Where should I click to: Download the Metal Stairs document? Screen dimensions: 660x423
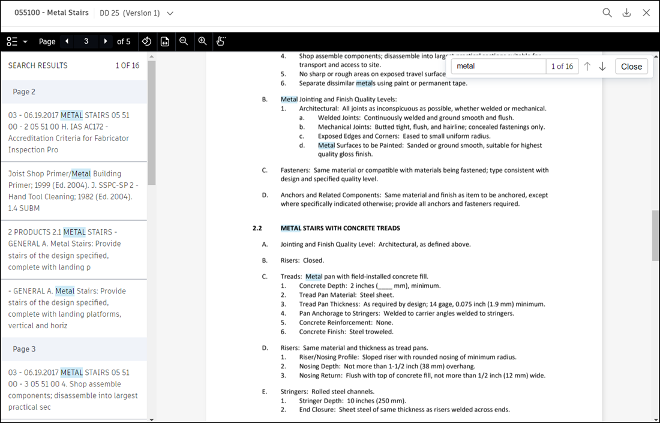point(627,13)
